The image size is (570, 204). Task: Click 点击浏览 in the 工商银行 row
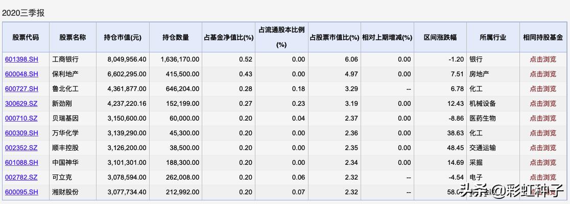(x=543, y=60)
